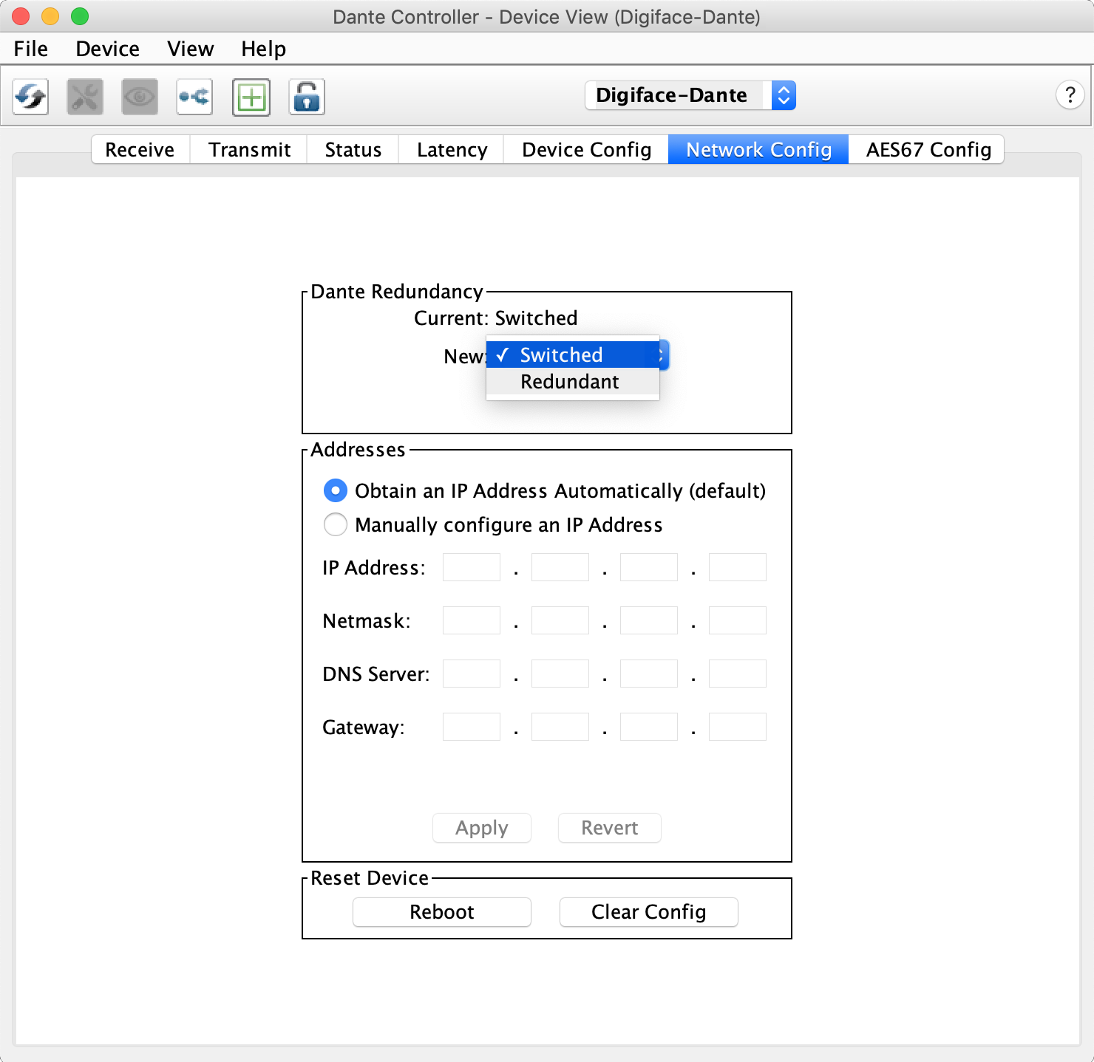Click the device lock padlock icon
The width and height of the screenshot is (1094, 1062).
click(307, 97)
